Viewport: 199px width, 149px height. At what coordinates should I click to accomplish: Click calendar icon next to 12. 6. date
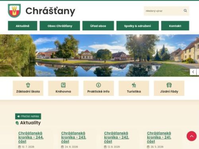[x=105, y=147]
